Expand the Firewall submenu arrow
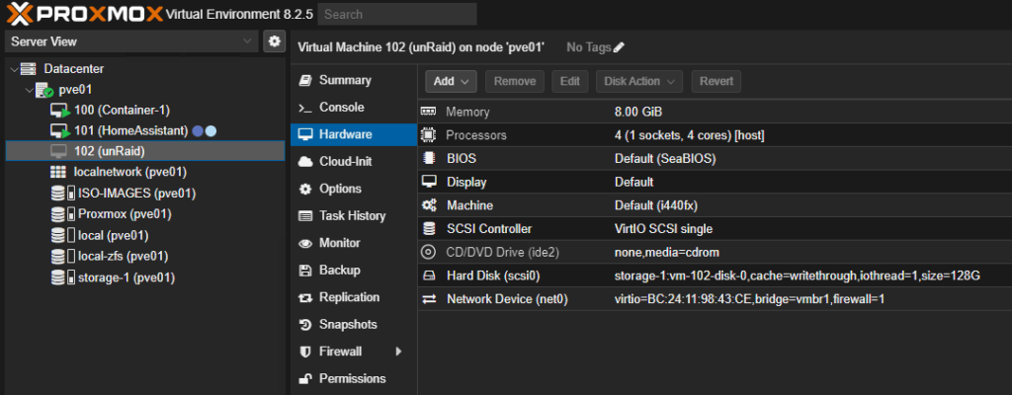Screen dimensions: 1012x395 pyautogui.click(x=399, y=352)
